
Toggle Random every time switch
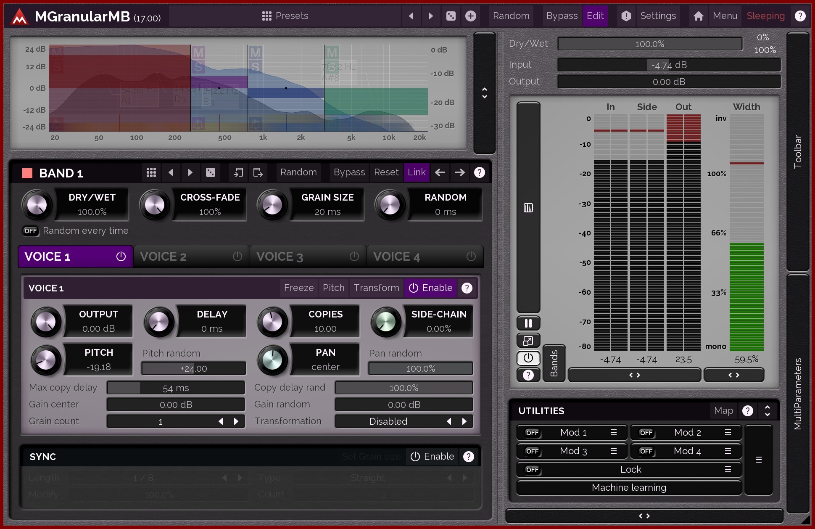tap(30, 231)
